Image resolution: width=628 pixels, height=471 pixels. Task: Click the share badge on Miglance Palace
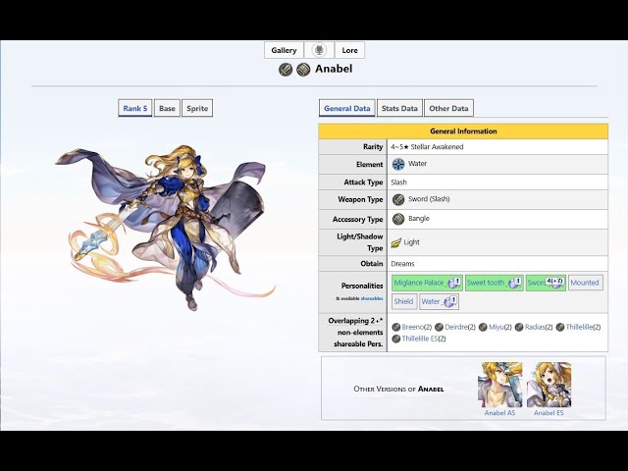pos(454,283)
